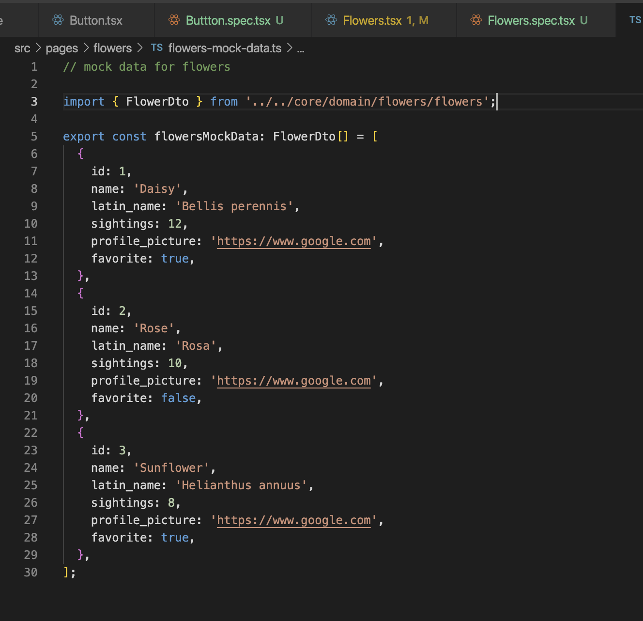
Task: Expand the '...' symbol breadcrumb at the end
Action: pos(301,48)
